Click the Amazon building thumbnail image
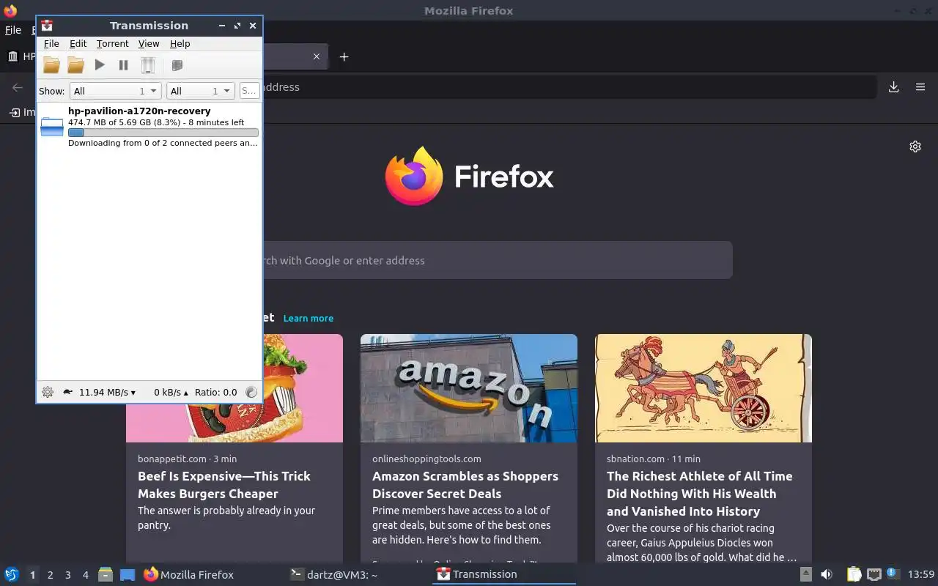 (x=469, y=388)
